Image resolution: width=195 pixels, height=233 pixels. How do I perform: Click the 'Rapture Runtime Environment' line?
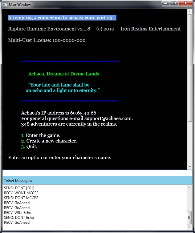click(94, 29)
